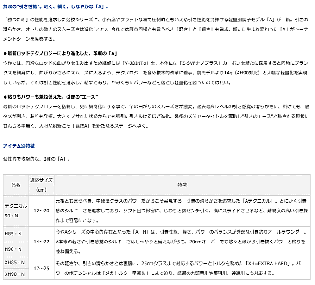Select the heading 最新ロッドテクノロジーにより進化した
Image resolution: width=315 pixels, height=285 pixels.
click(60, 53)
